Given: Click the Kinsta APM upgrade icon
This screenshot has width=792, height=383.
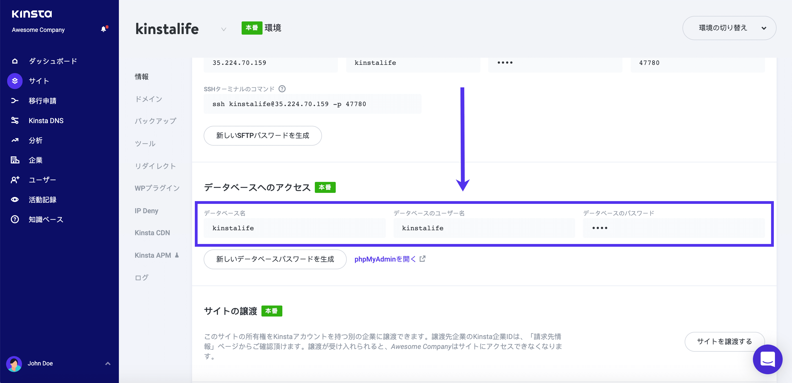Looking at the screenshot, I should coord(177,255).
